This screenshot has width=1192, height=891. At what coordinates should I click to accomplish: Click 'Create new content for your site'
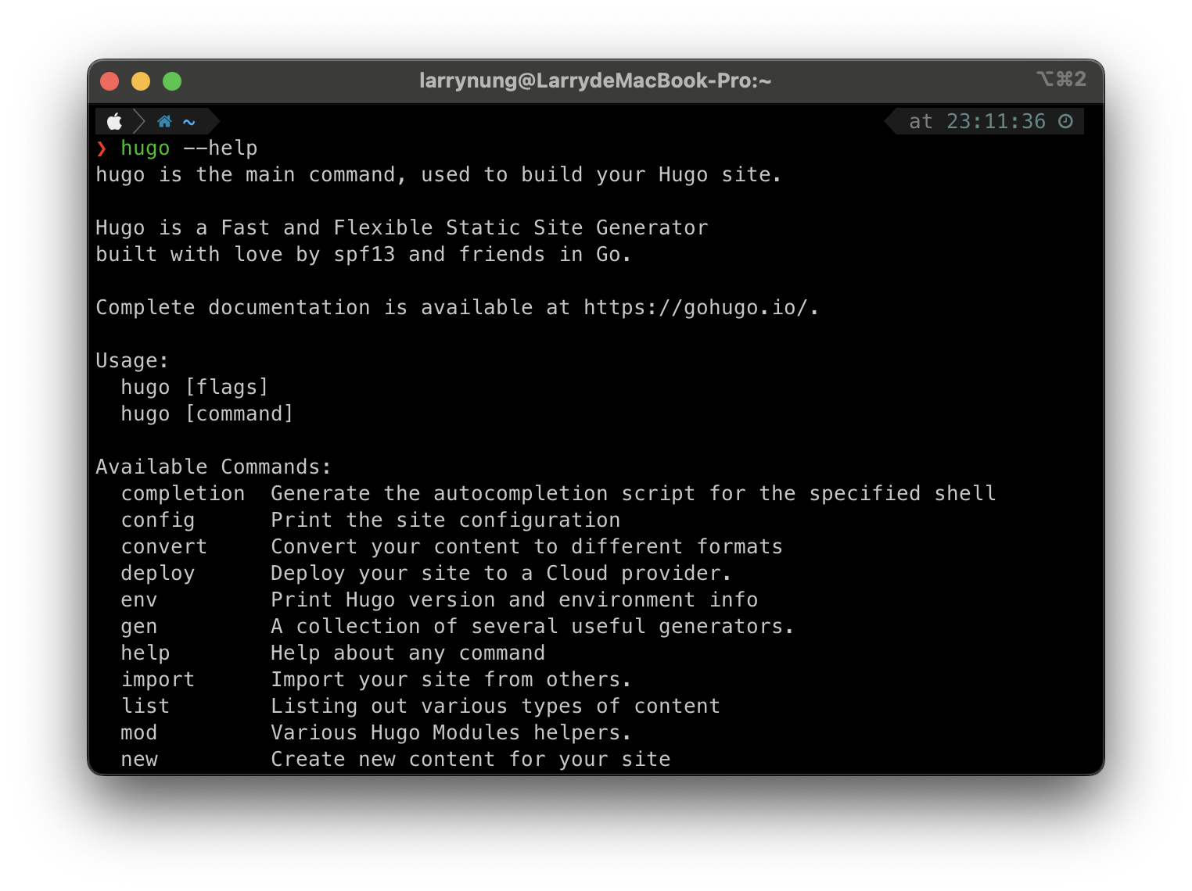471,760
